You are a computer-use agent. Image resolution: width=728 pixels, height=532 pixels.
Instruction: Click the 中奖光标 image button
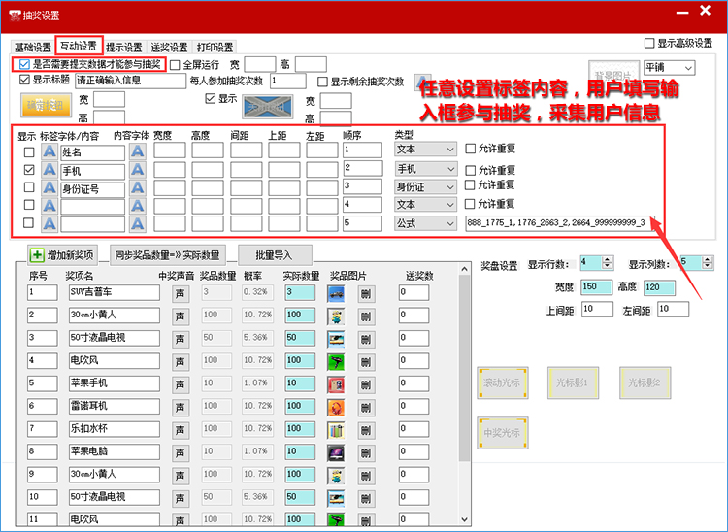coord(503,432)
